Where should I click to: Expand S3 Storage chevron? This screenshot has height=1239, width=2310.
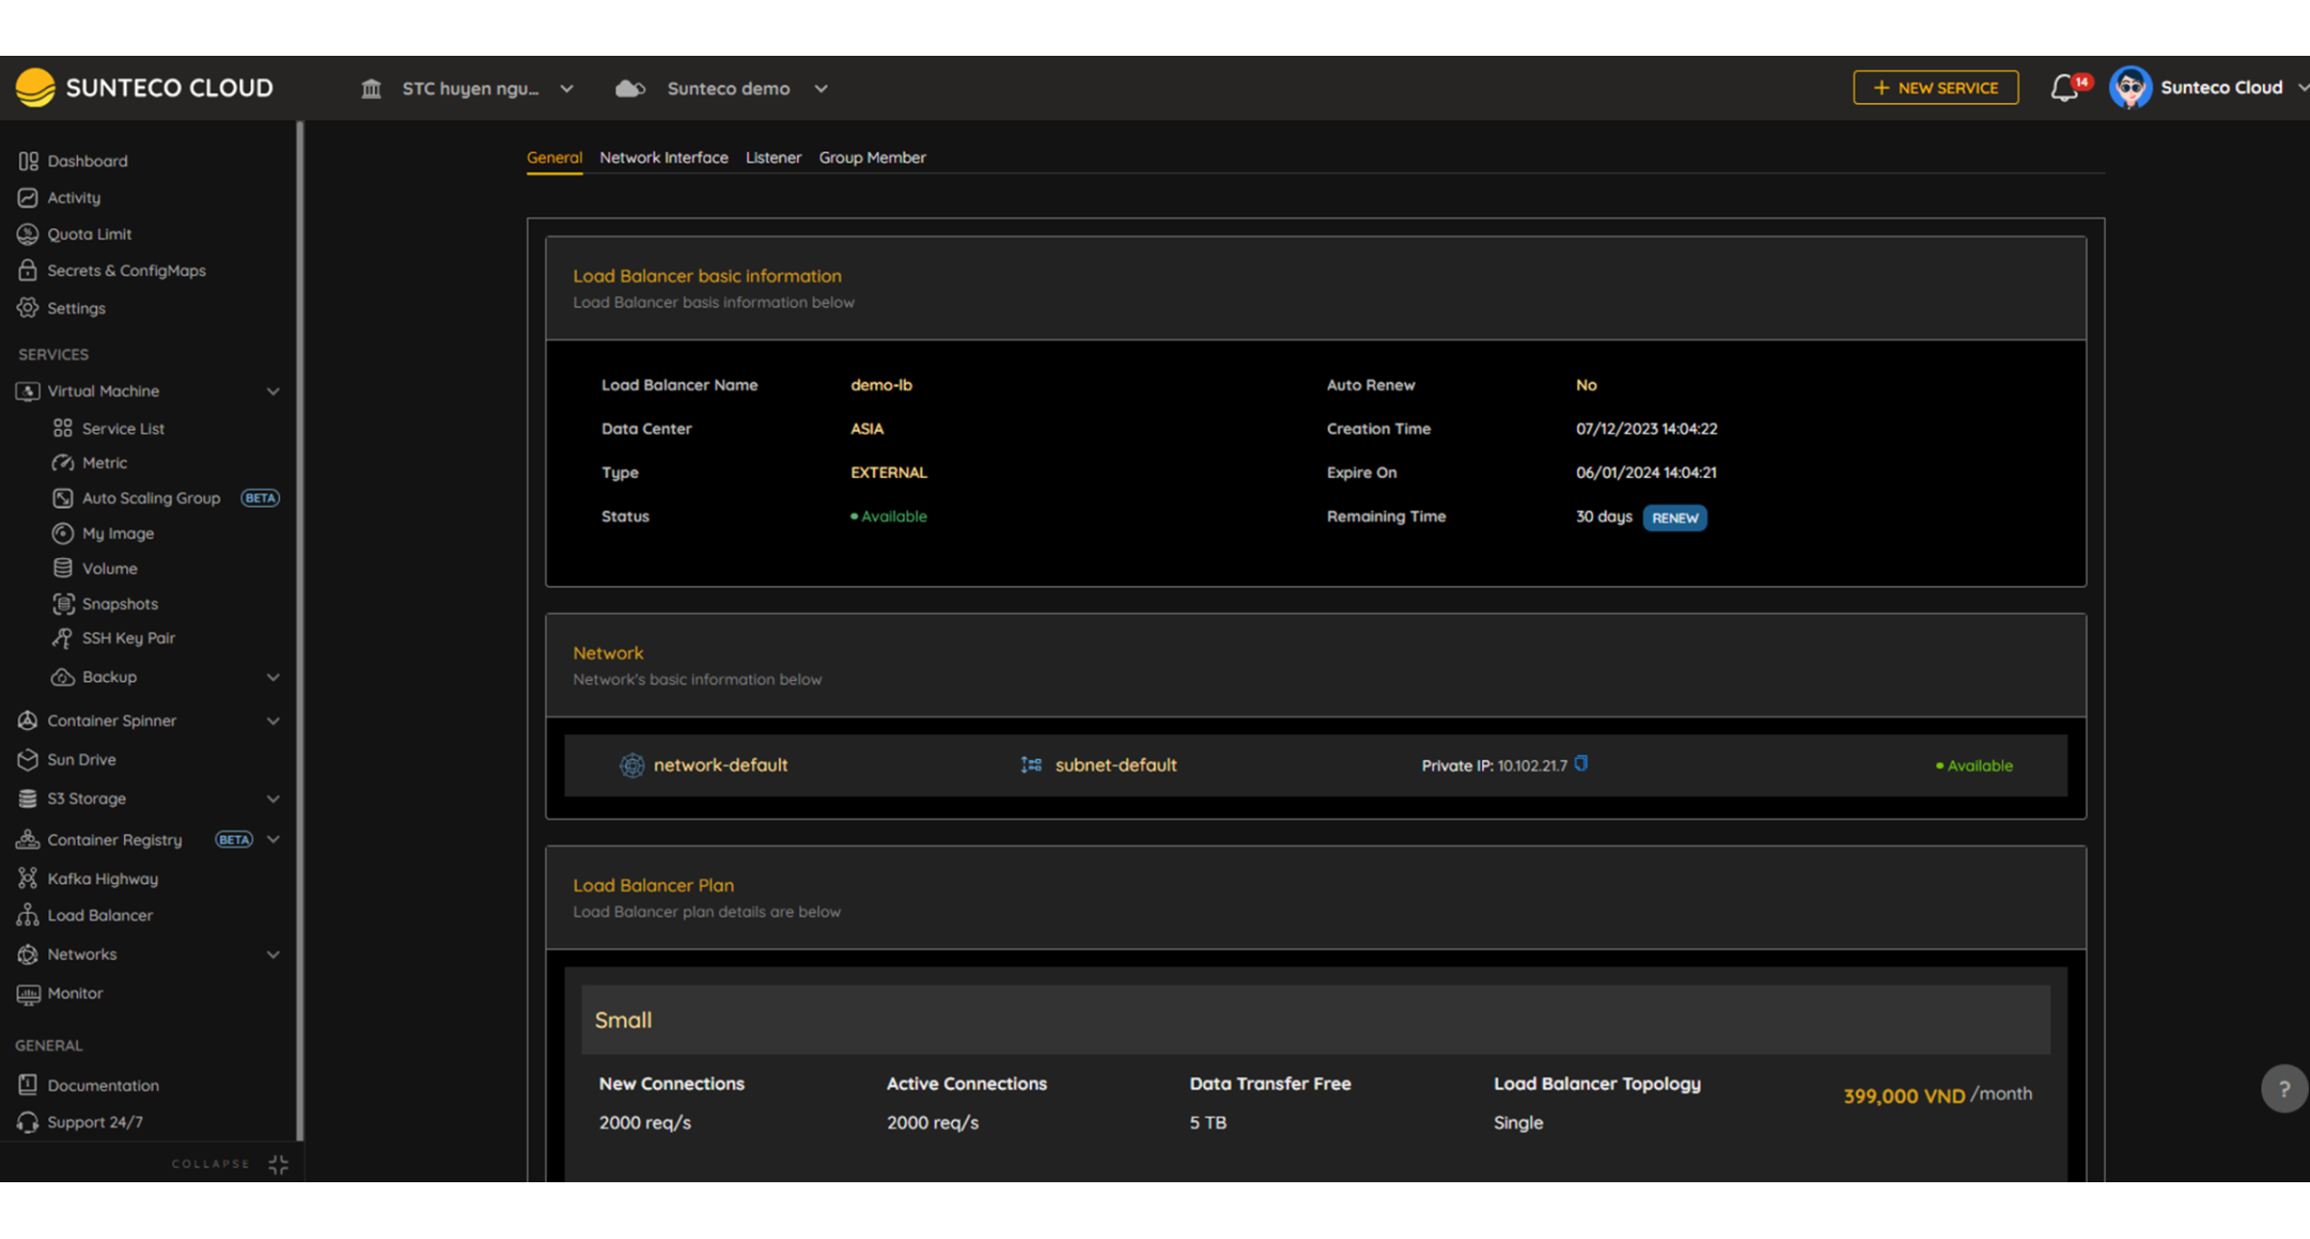click(273, 798)
